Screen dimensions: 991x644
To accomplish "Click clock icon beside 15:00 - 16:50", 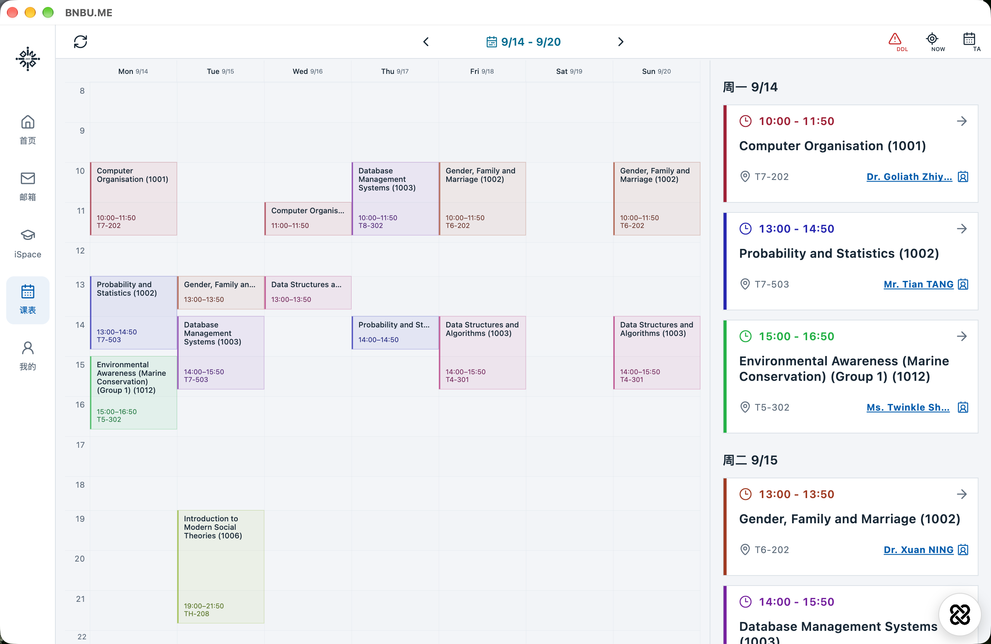I will (745, 336).
